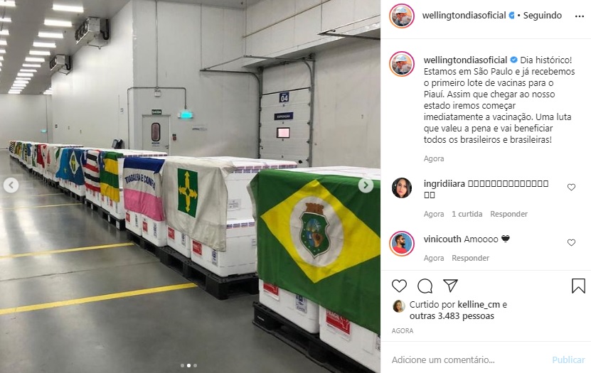Go to previous photo in carousel
This screenshot has width=591, height=373.
tap(11, 185)
